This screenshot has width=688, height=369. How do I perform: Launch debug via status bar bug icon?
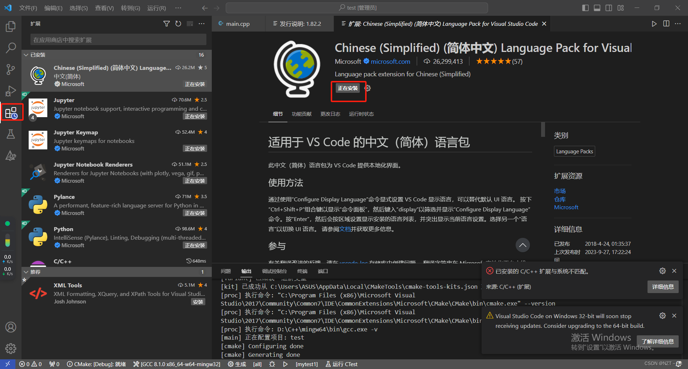tap(272, 364)
